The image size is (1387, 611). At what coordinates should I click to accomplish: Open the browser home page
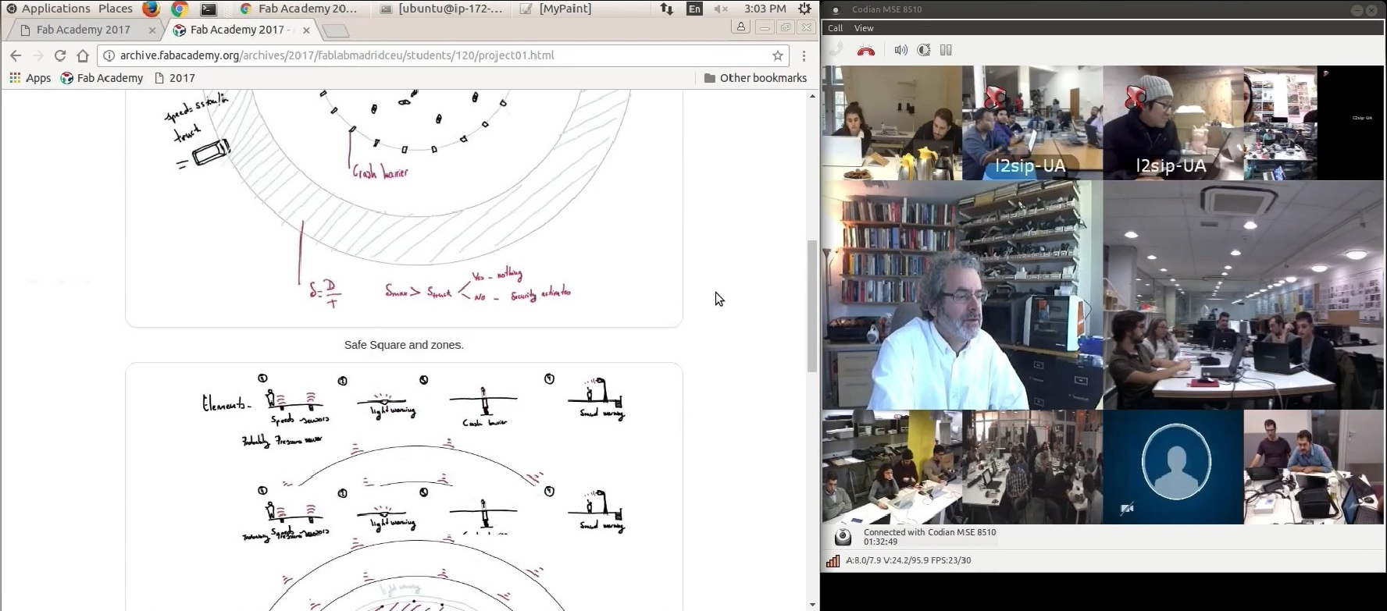83,55
